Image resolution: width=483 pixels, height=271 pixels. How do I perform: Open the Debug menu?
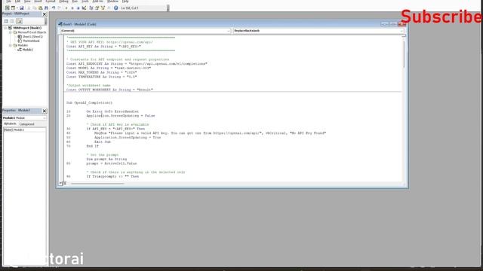tap(63, 2)
